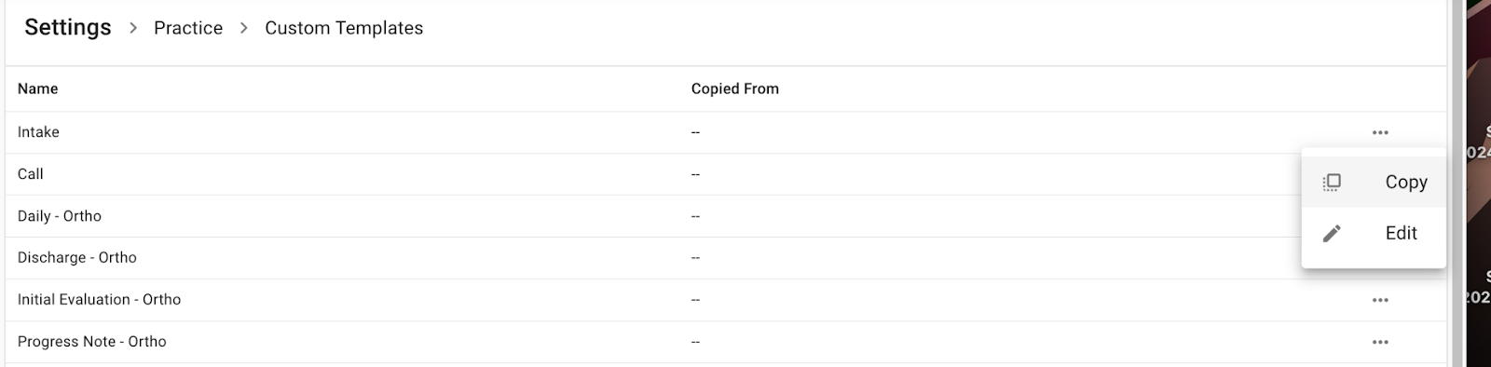Navigate to Practice in the breadcrumb
This screenshot has width=1491, height=367.
(x=188, y=28)
